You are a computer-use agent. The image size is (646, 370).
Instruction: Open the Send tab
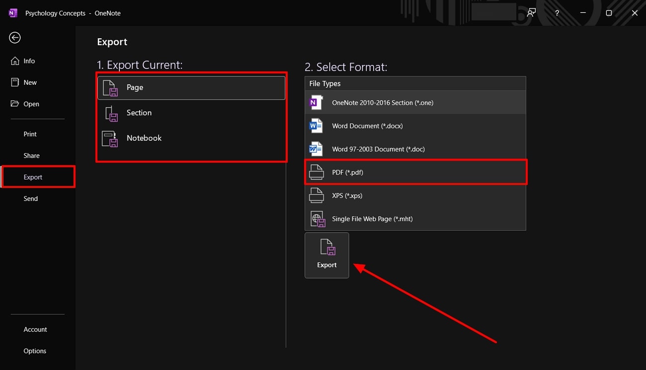(38, 198)
